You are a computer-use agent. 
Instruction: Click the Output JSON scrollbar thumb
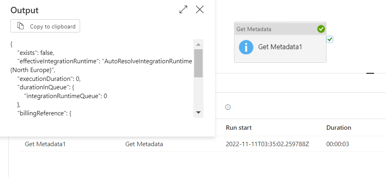pos(199,63)
